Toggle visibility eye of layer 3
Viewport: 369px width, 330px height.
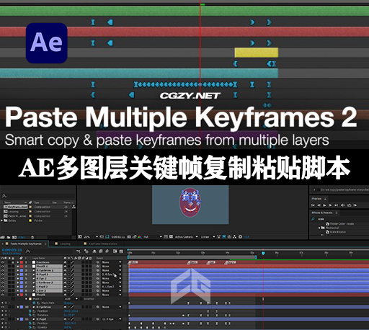[x=2, y=270]
